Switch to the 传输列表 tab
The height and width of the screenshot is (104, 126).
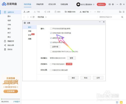[x=40, y=4]
